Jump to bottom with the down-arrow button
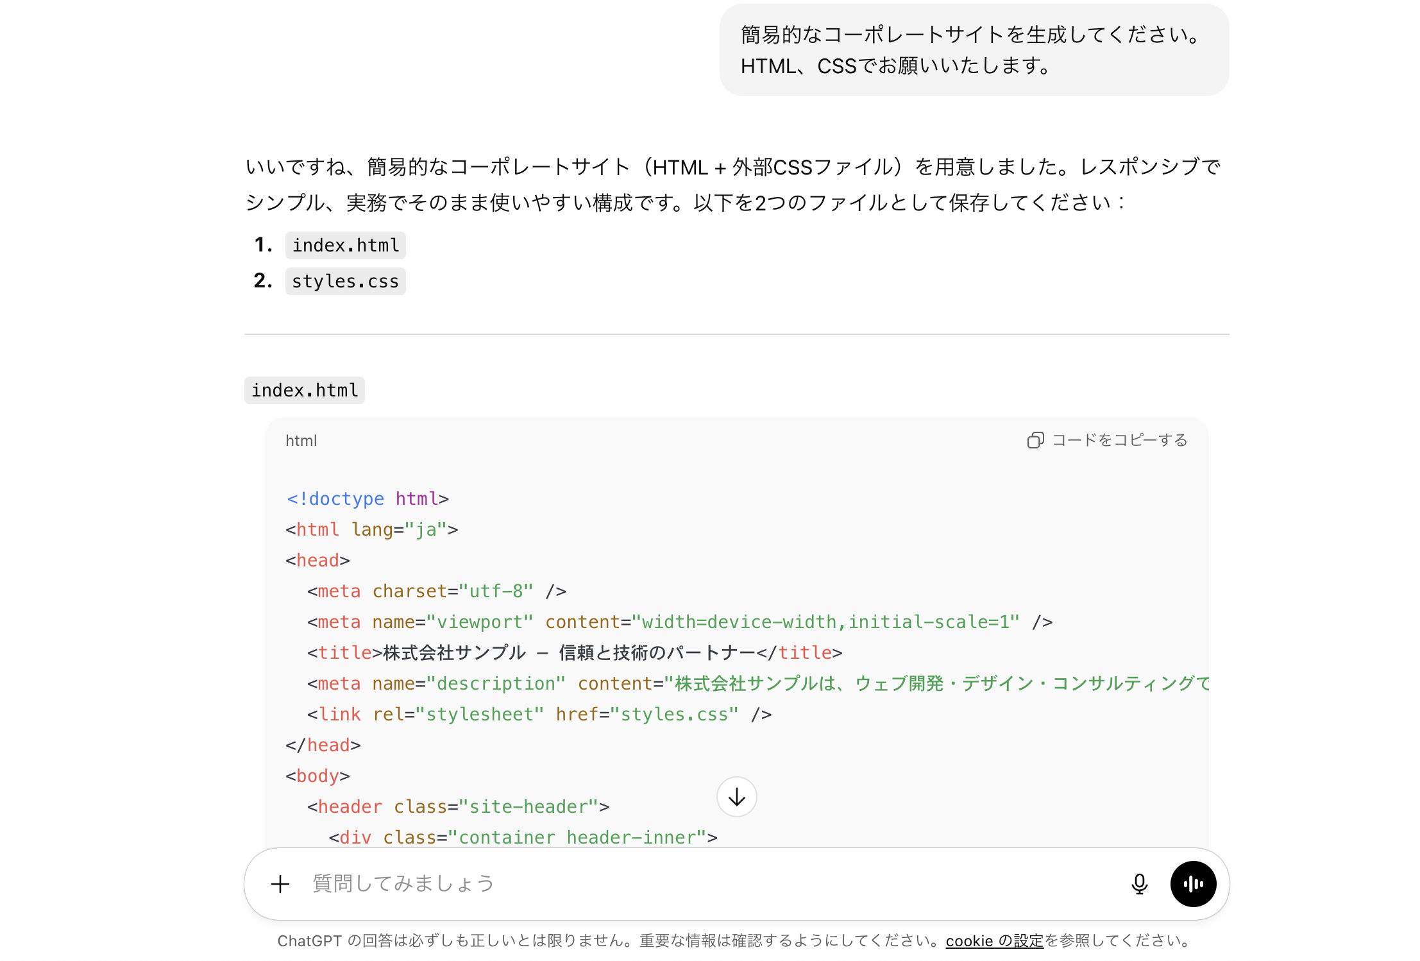1420x961 pixels. click(x=736, y=797)
